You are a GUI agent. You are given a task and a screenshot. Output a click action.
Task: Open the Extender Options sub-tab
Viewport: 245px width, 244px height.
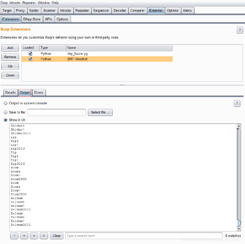tap(62, 19)
